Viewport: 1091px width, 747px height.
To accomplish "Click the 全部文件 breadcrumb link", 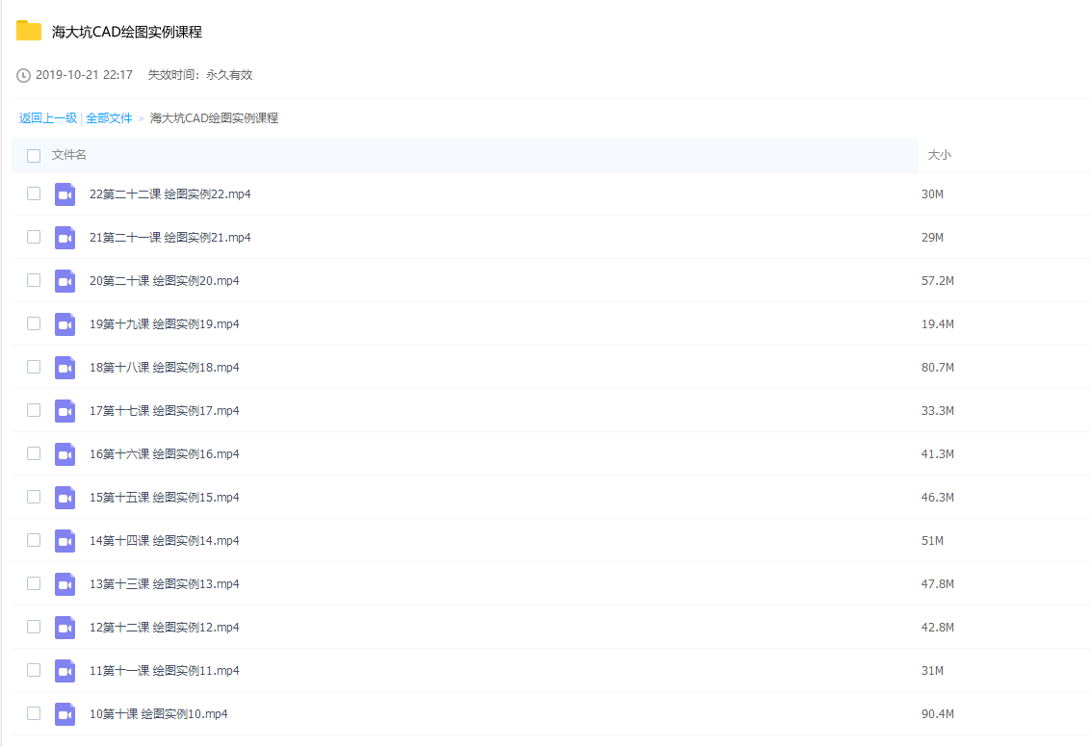I will point(109,118).
